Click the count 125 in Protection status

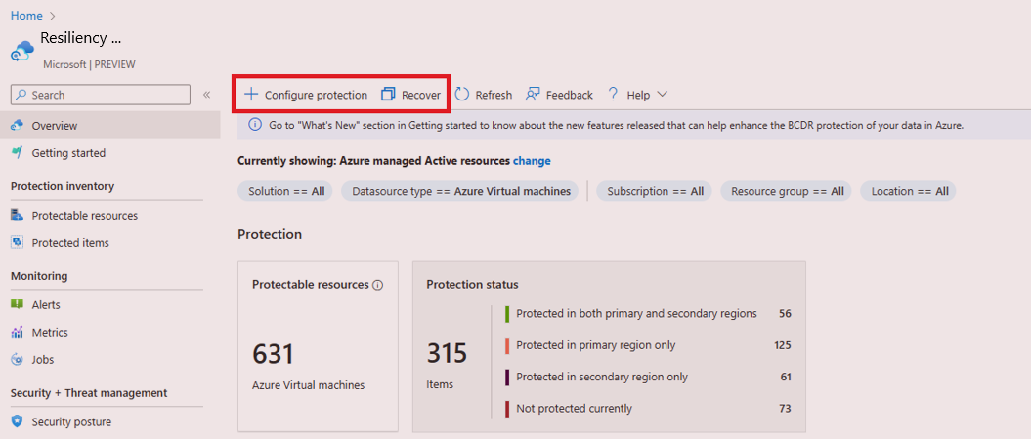(783, 345)
